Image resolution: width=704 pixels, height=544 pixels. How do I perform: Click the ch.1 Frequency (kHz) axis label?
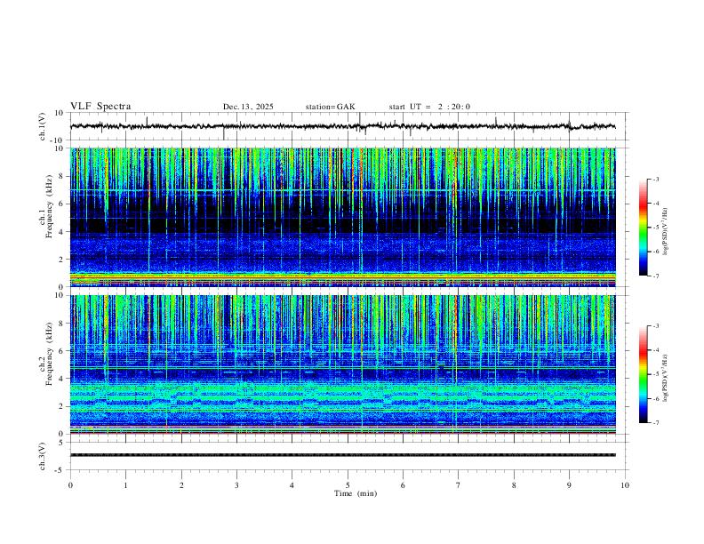tap(49, 206)
